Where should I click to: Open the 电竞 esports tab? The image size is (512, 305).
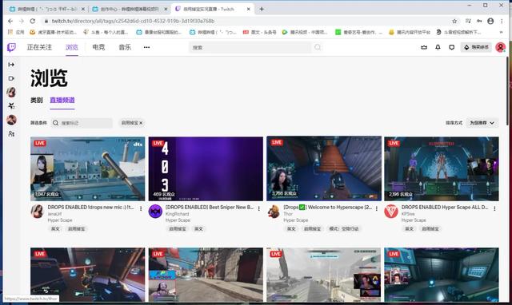(x=98, y=48)
